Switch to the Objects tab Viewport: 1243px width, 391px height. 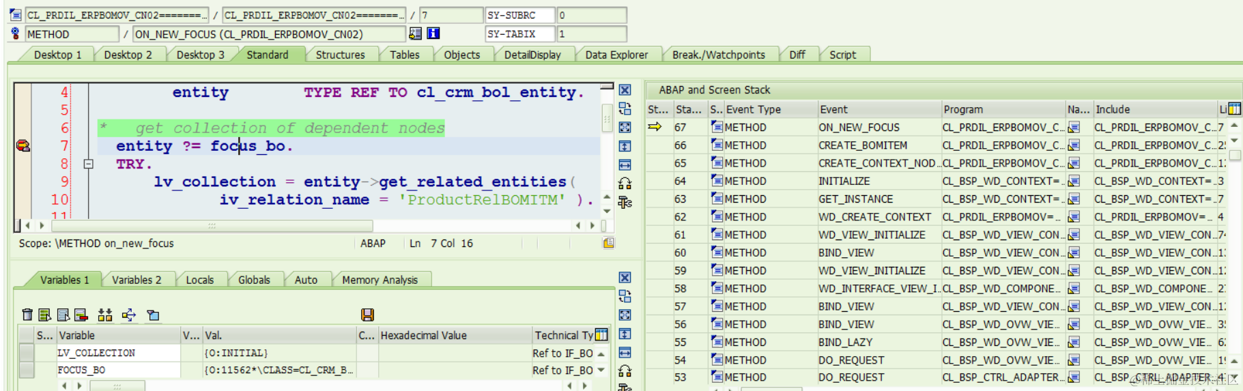point(461,55)
